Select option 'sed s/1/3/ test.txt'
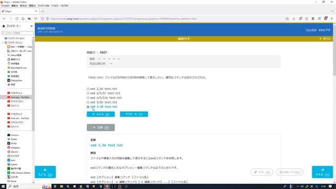The image size is (336, 189). 88,93
